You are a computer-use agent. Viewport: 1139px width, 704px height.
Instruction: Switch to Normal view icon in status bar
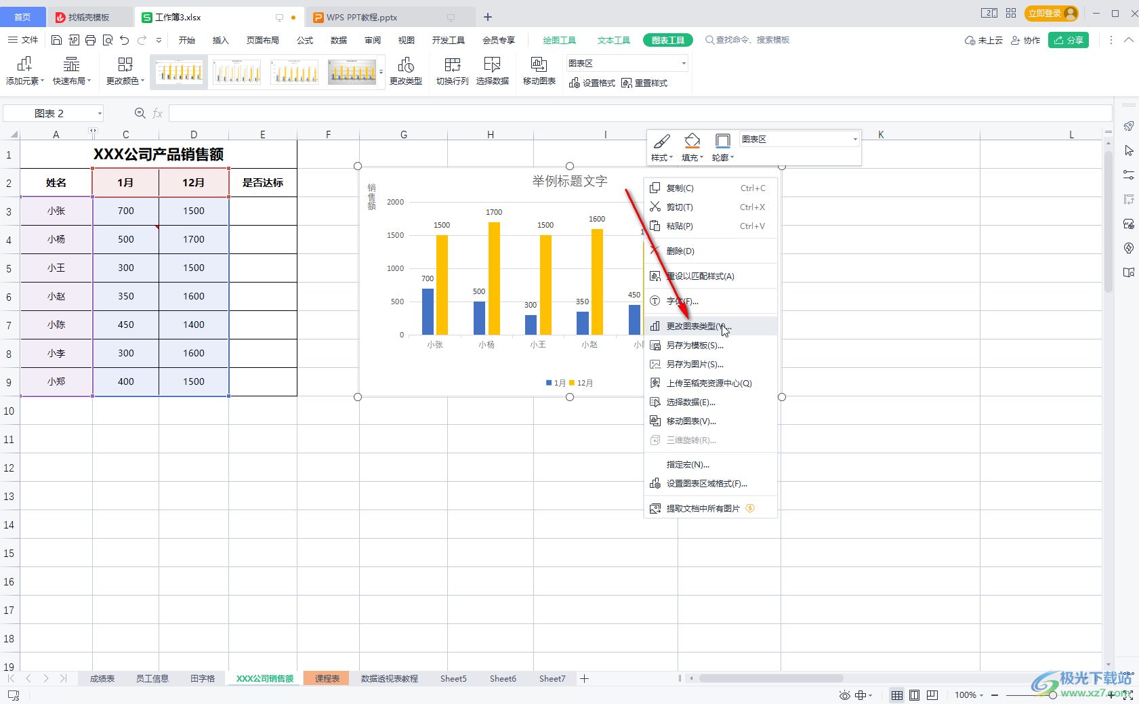point(896,695)
